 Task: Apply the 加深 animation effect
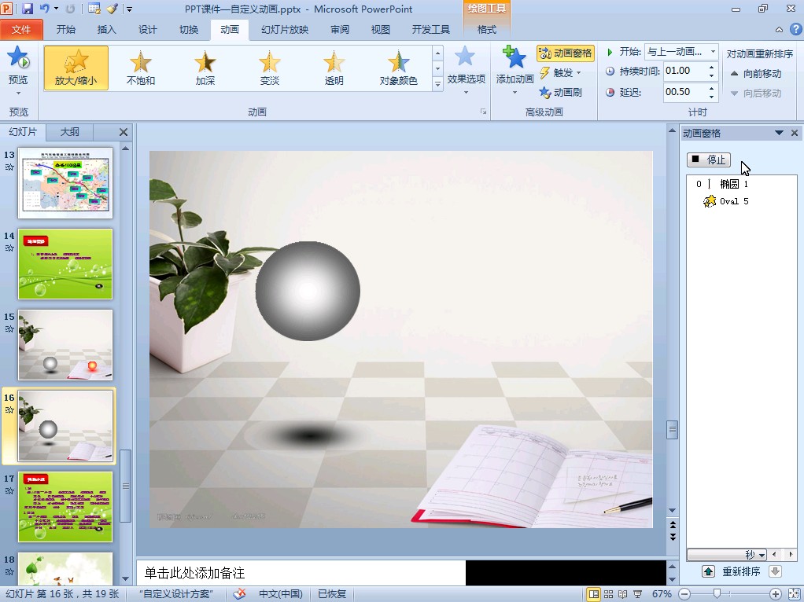pos(205,68)
